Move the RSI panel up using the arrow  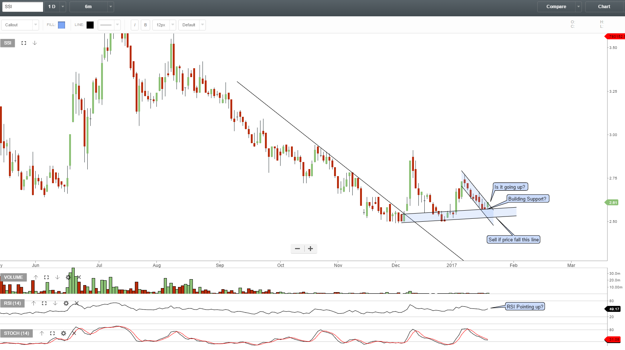tap(33, 303)
